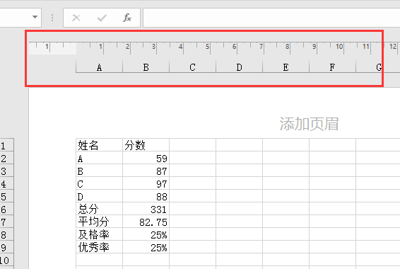400x269 pixels.
Task: Select row 7 header
Action: point(6,222)
